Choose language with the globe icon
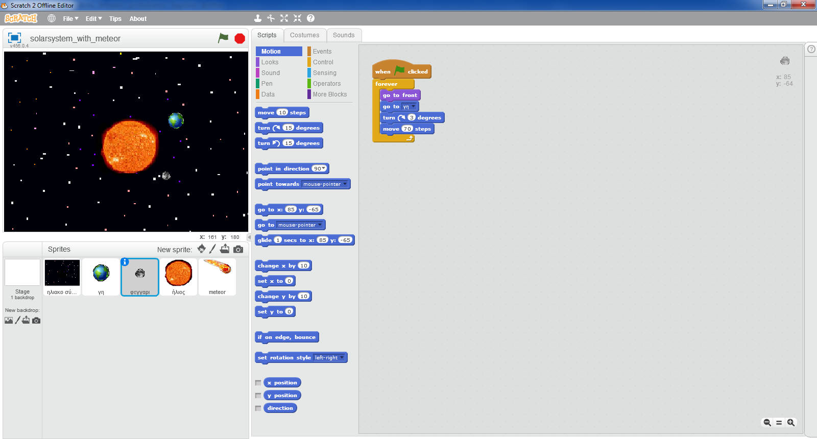The image size is (817, 439). pyautogui.click(x=52, y=18)
